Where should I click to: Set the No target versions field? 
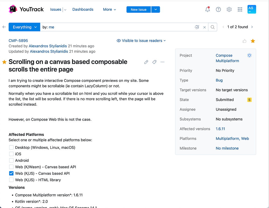pos(232,90)
